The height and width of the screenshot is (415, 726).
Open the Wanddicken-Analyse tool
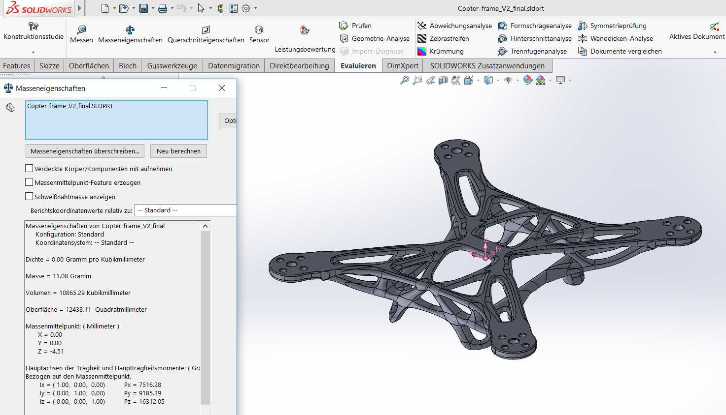[616, 38]
